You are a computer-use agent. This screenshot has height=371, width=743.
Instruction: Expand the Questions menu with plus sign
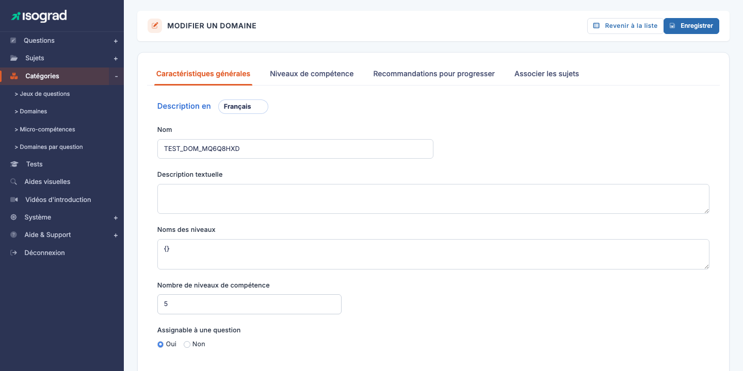coord(116,41)
